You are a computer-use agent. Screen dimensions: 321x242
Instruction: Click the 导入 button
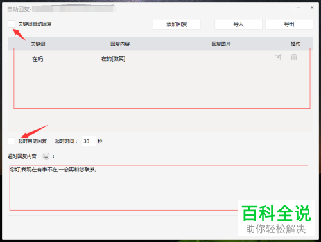[x=238, y=24]
